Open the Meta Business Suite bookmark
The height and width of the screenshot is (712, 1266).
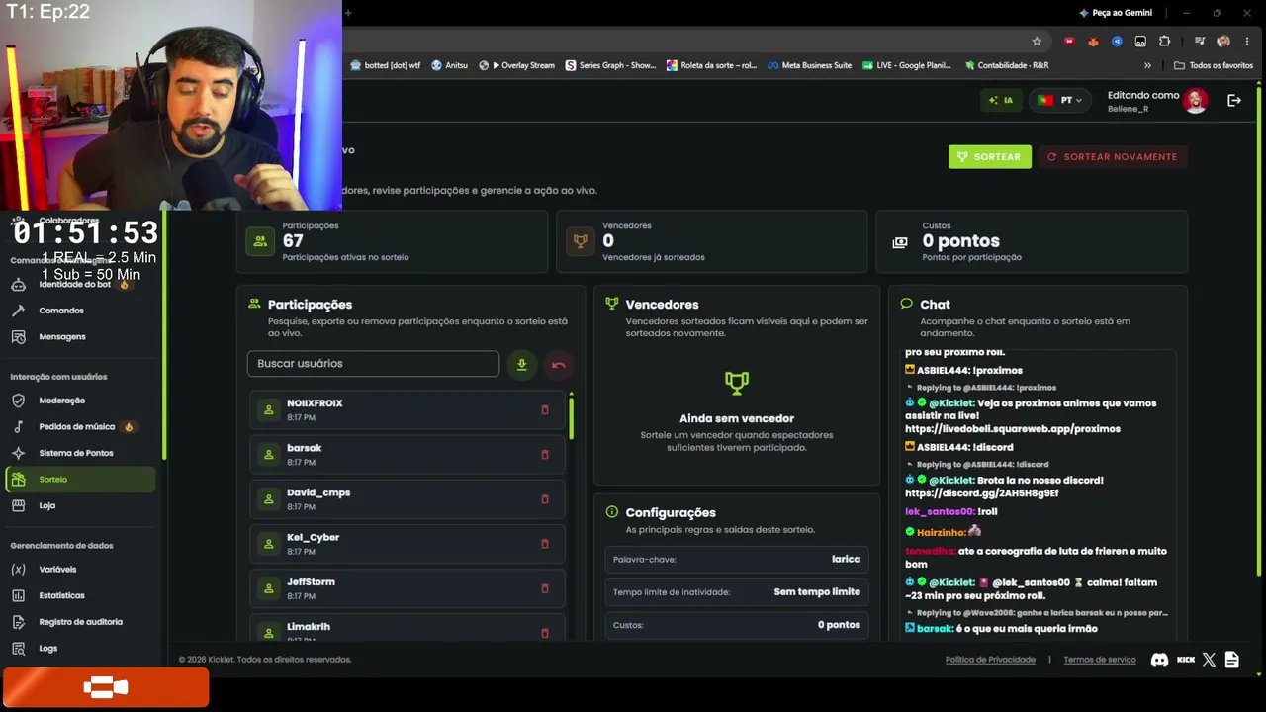tap(809, 65)
